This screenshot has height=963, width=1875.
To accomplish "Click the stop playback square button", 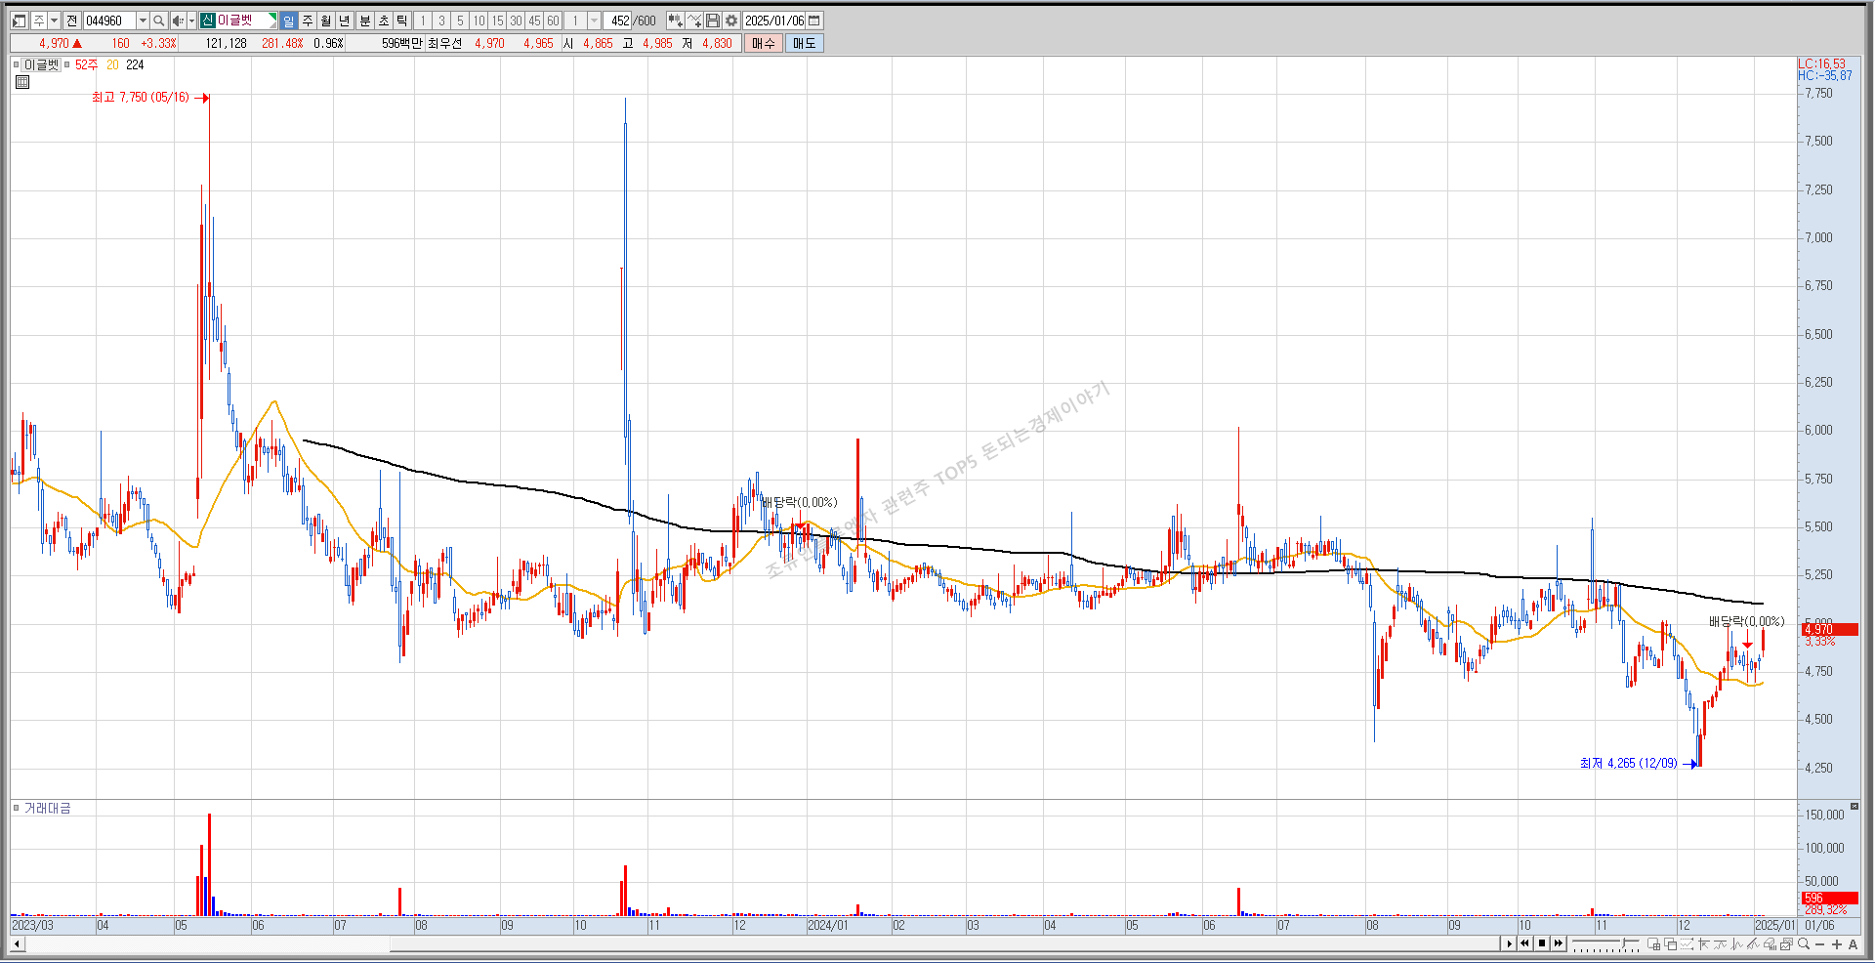I will point(1542,943).
